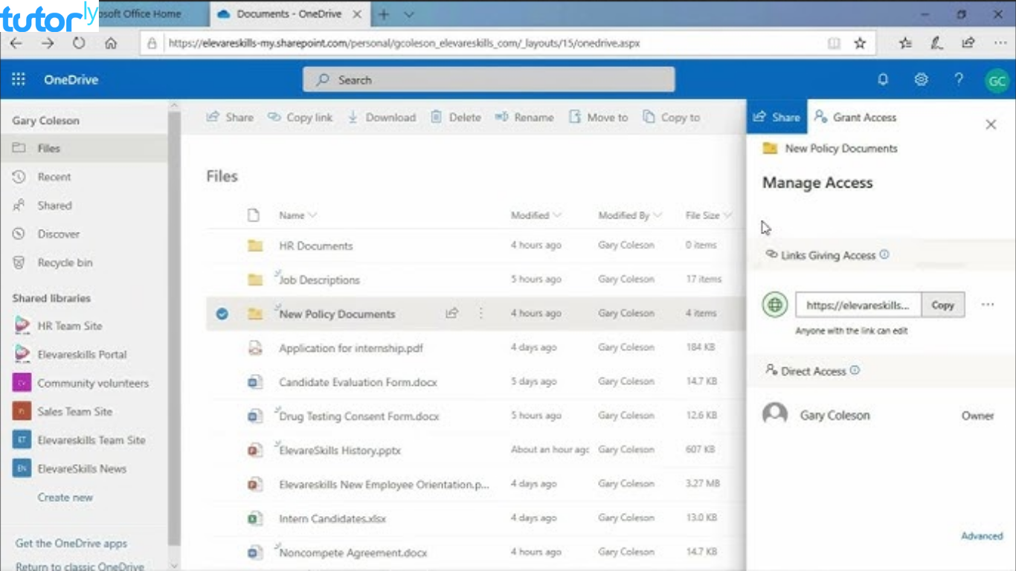The width and height of the screenshot is (1016, 571).
Task: Click Create new under Shared libraries
Action: coord(65,497)
